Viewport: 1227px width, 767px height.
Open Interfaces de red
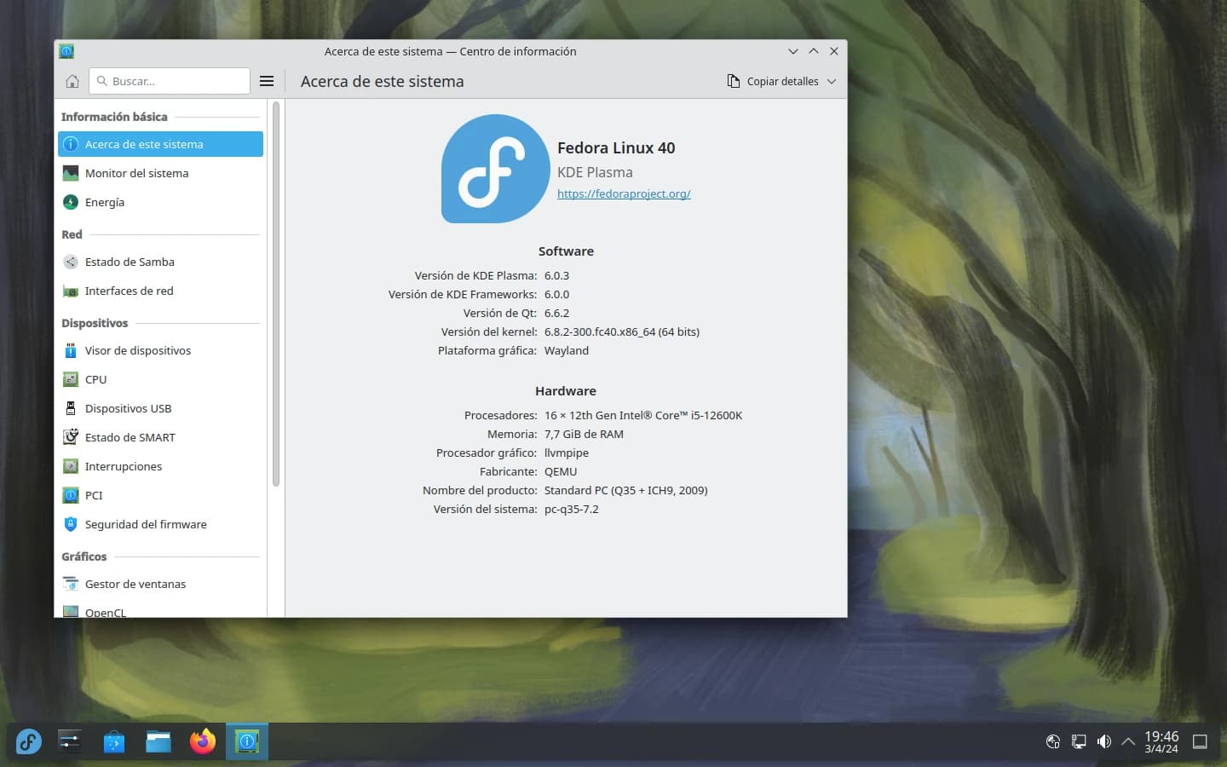click(160, 291)
